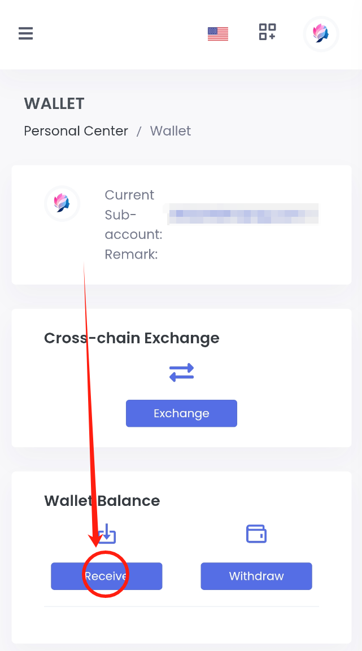
Task: Click the receive download-tray icon
Action: [107, 534]
